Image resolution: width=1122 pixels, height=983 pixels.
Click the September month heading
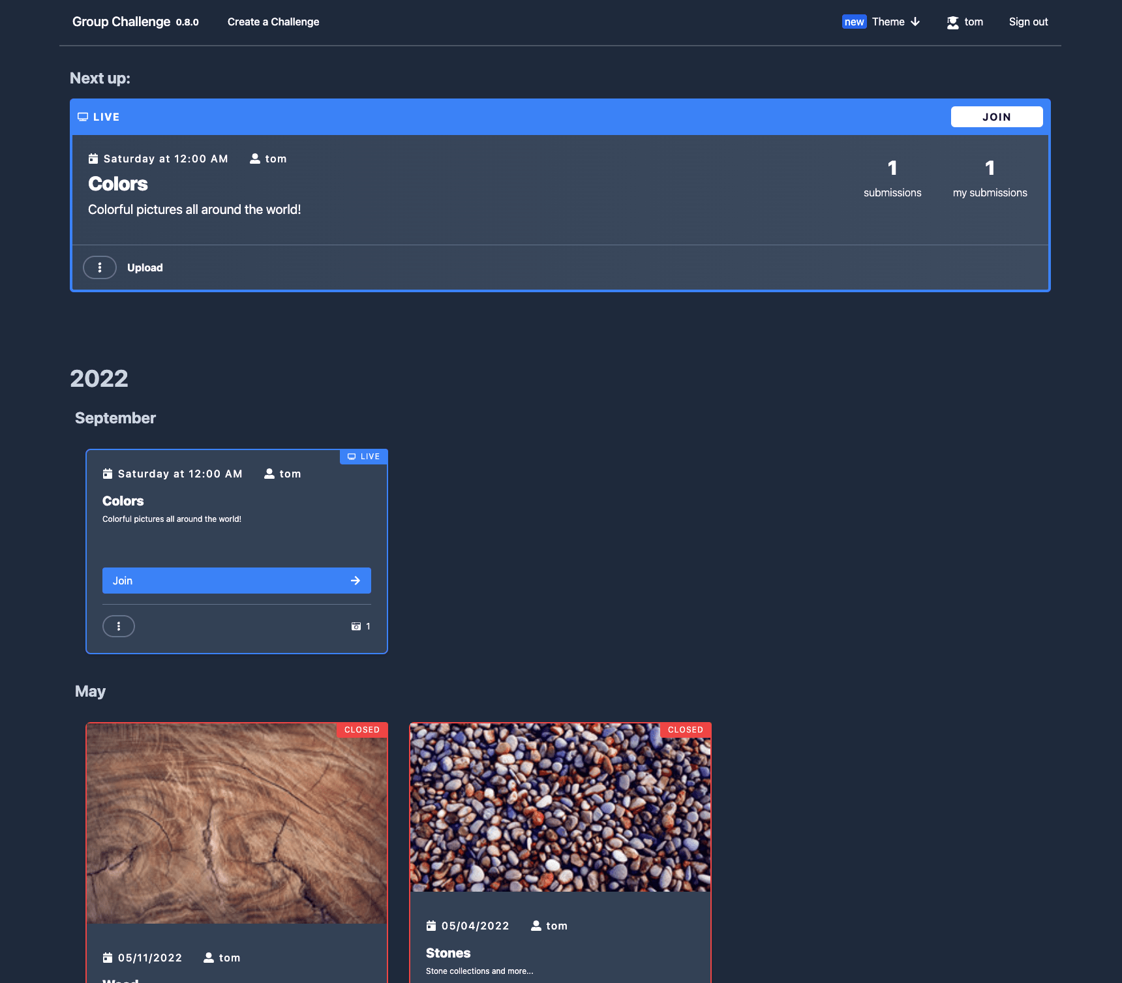click(x=115, y=418)
